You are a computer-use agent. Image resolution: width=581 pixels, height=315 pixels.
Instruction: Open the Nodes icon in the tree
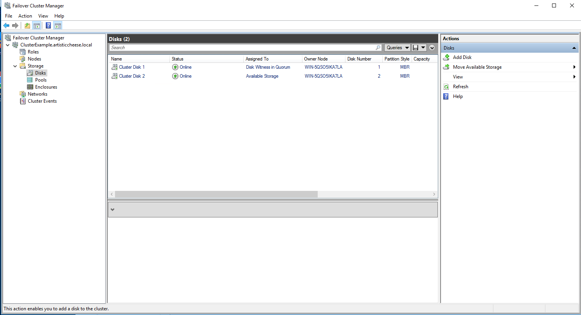[23, 59]
